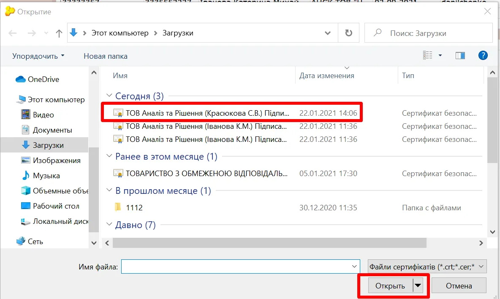This screenshot has height=299, width=500.
Task: Open folder 1112 in file list
Action: [x=134, y=208]
